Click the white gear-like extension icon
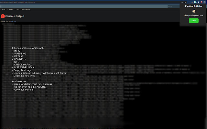The height and width of the screenshot is (129, 207). pyautogui.click(x=198, y=2)
